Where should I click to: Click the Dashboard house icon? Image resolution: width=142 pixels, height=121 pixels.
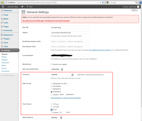click(x=2, y=10)
